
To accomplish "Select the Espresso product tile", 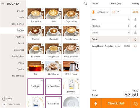I will 36,52.
